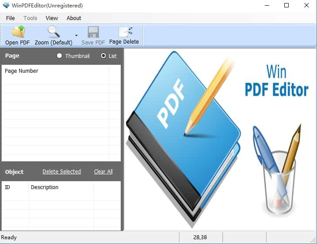Image resolution: width=317 pixels, height=244 pixels.
Task: Click the Ready status text
Action: (9, 237)
